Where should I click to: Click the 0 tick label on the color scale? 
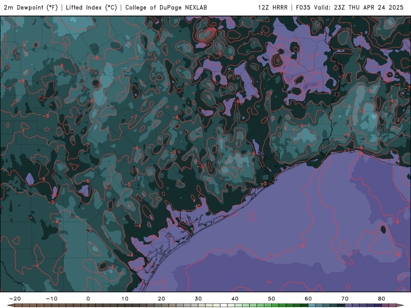point(88,299)
